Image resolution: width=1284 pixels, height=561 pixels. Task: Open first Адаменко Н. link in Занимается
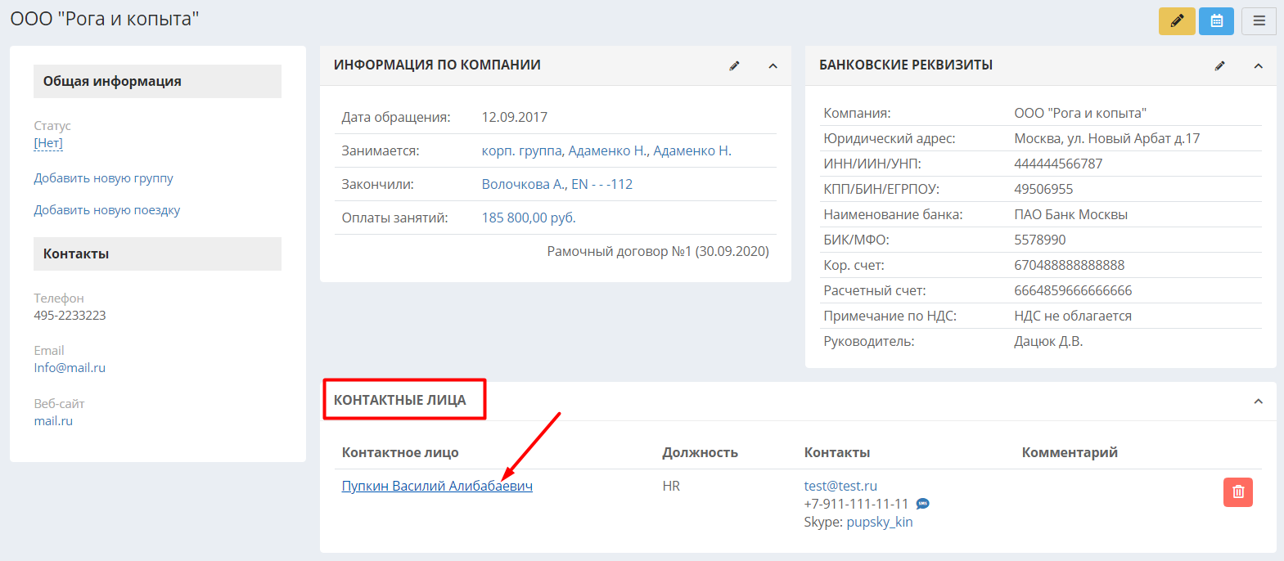click(607, 150)
